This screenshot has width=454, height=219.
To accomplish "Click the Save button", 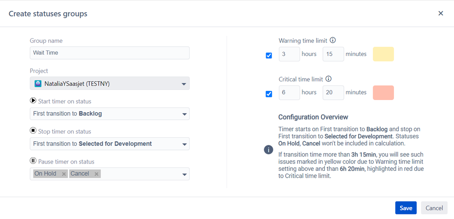I will [x=406, y=208].
